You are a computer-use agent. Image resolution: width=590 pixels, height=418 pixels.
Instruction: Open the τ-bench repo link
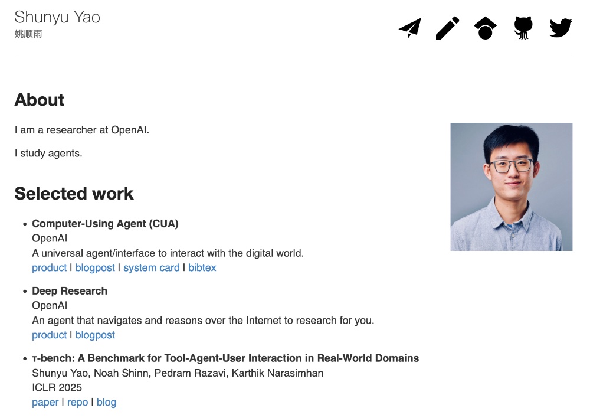77,402
